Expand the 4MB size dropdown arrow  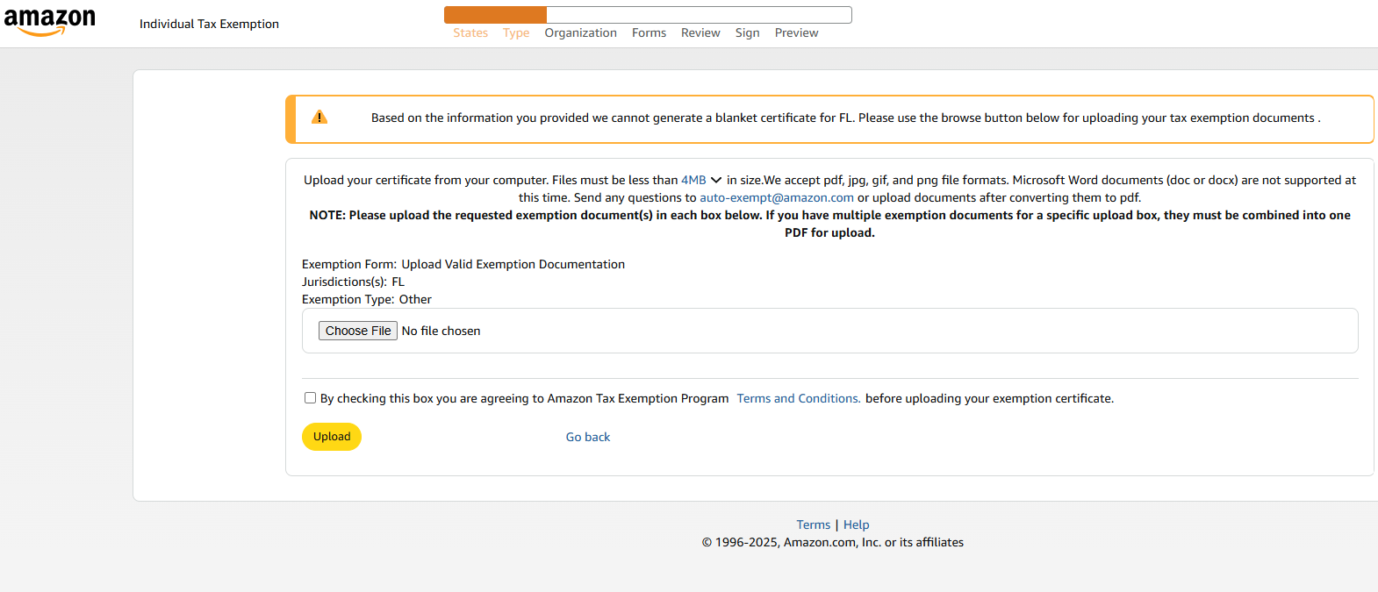click(x=716, y=180)
